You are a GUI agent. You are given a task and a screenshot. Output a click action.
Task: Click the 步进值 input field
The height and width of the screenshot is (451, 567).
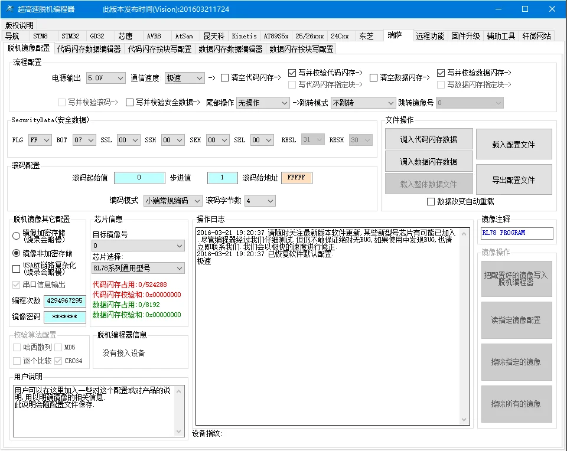[x=223, y=178]
